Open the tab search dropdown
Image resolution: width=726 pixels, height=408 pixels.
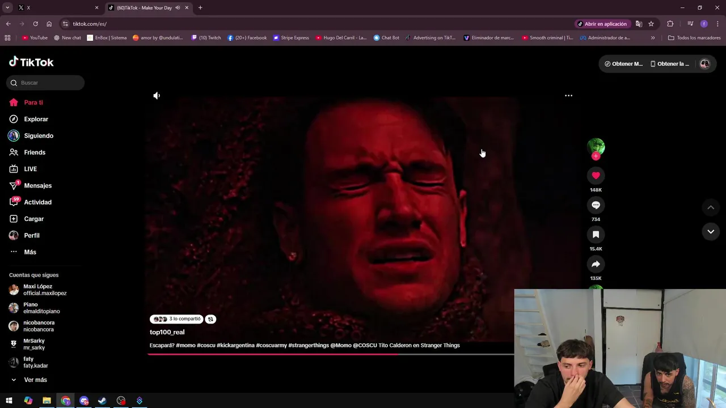(7, 8)
